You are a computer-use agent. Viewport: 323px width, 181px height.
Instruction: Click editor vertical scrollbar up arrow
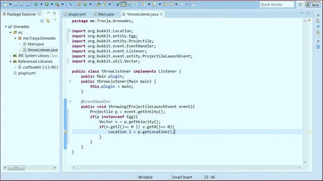(305, 21)
